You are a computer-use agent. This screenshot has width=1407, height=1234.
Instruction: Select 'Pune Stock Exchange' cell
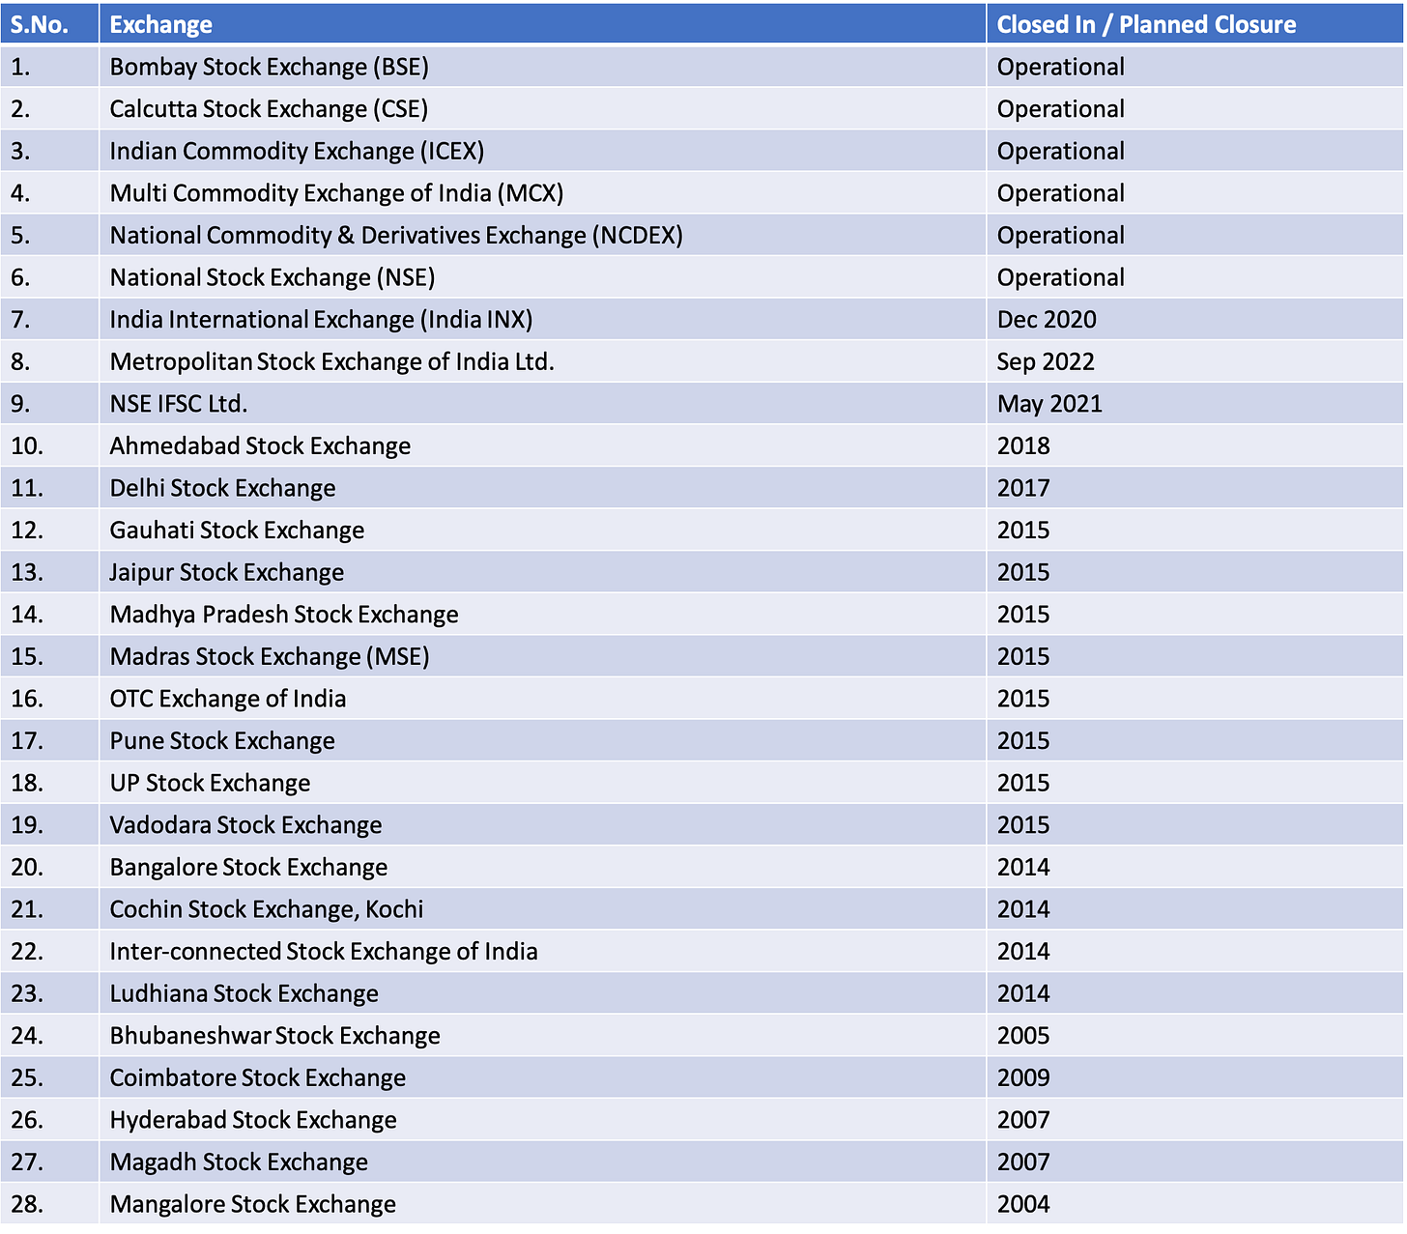pos(542,740)
